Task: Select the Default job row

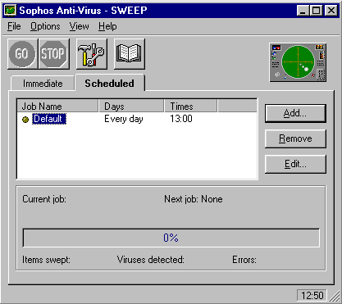Action: coord(137,119)
